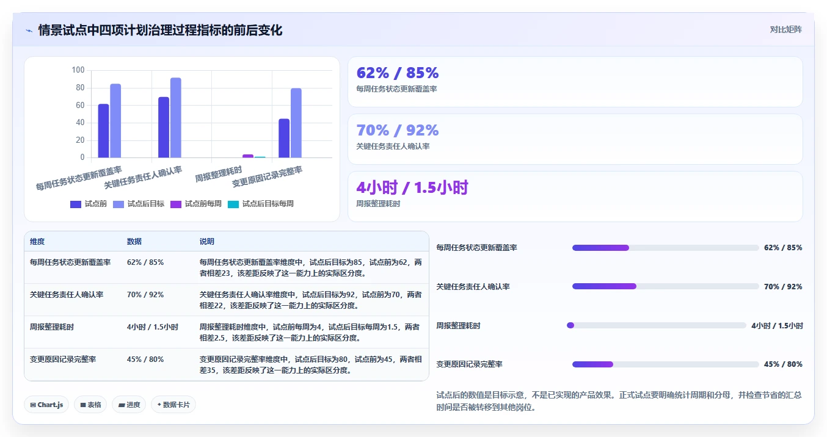
Task: Click description text mentioning 两者相差2.5
Action: tap(310, 333)
